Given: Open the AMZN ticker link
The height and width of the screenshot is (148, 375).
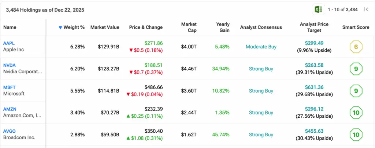Looking at the screenshot, I should (10, 109).
